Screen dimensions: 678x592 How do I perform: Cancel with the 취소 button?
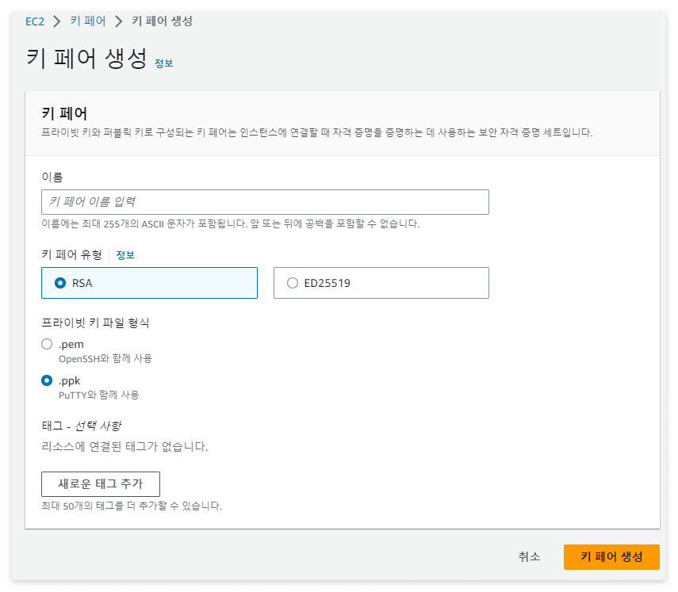529,556
